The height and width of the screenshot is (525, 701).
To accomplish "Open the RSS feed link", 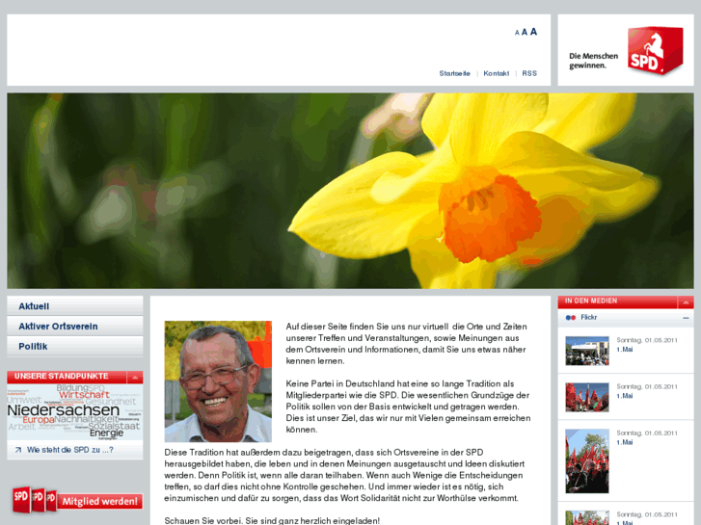I will pyautogui.click(x=529, y=73).
